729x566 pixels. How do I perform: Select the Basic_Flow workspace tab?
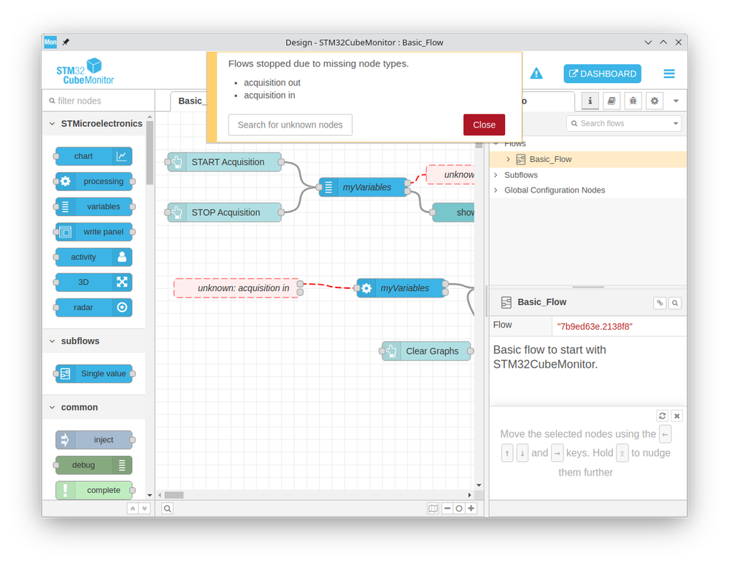click(189, 101)
